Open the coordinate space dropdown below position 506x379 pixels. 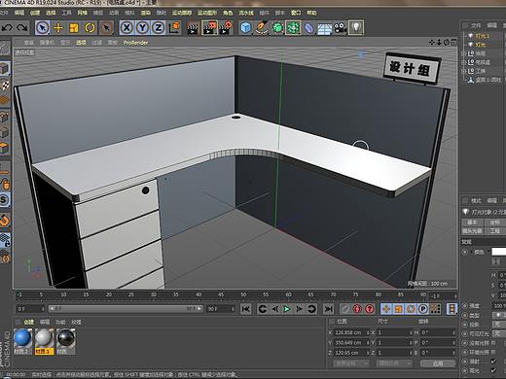pyautogui.click(x=350, y=363)
